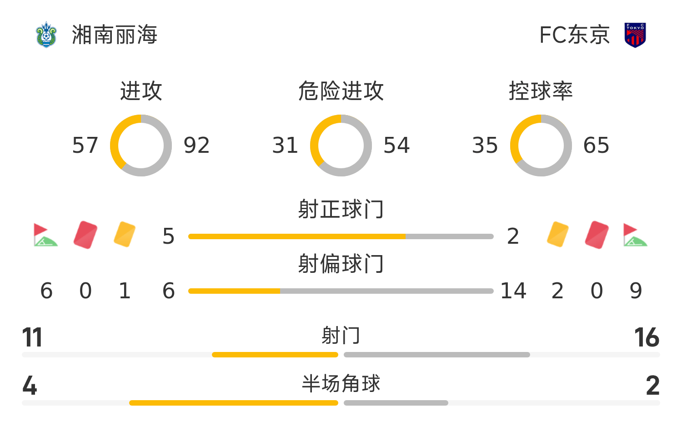The height and width of the screenshot is (442, 682).
Task: Click the 半场角球 stat label
Action: coord(341,384)
